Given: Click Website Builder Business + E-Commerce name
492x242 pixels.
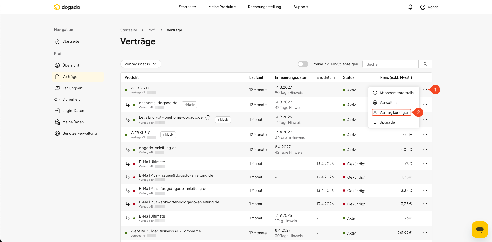Looking at the screenshot, I should [166, 231].
